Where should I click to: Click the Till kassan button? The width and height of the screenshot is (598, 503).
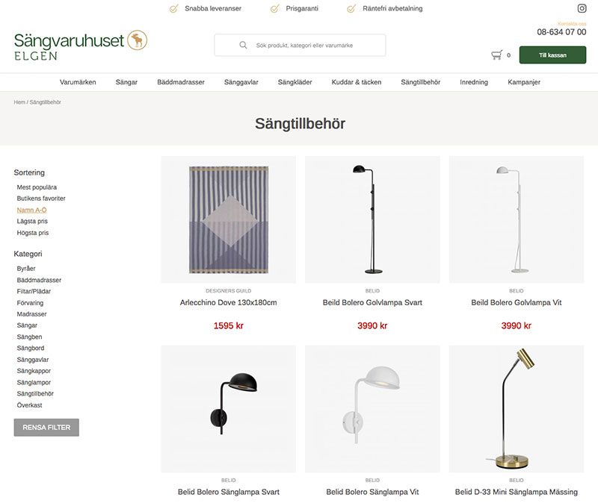coord(552,54)
